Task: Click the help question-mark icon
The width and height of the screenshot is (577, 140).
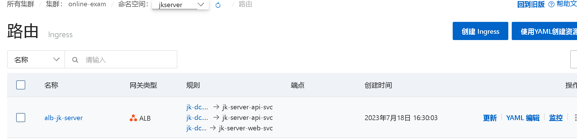Action: pos(551,5)
